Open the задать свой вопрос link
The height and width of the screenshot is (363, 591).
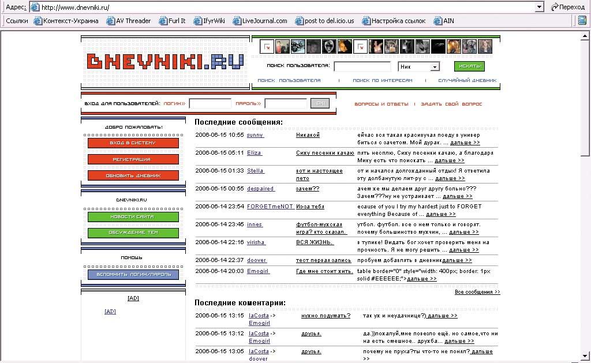(x=451, y=104)
